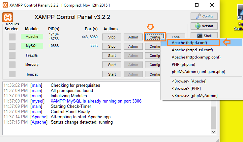Screen dimensions: 243x142
Task: Click the Mercury module label
Action: [32, 64]
